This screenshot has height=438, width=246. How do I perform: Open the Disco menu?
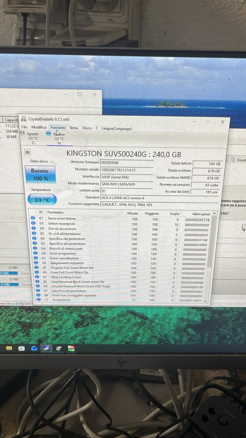[87, 128]
